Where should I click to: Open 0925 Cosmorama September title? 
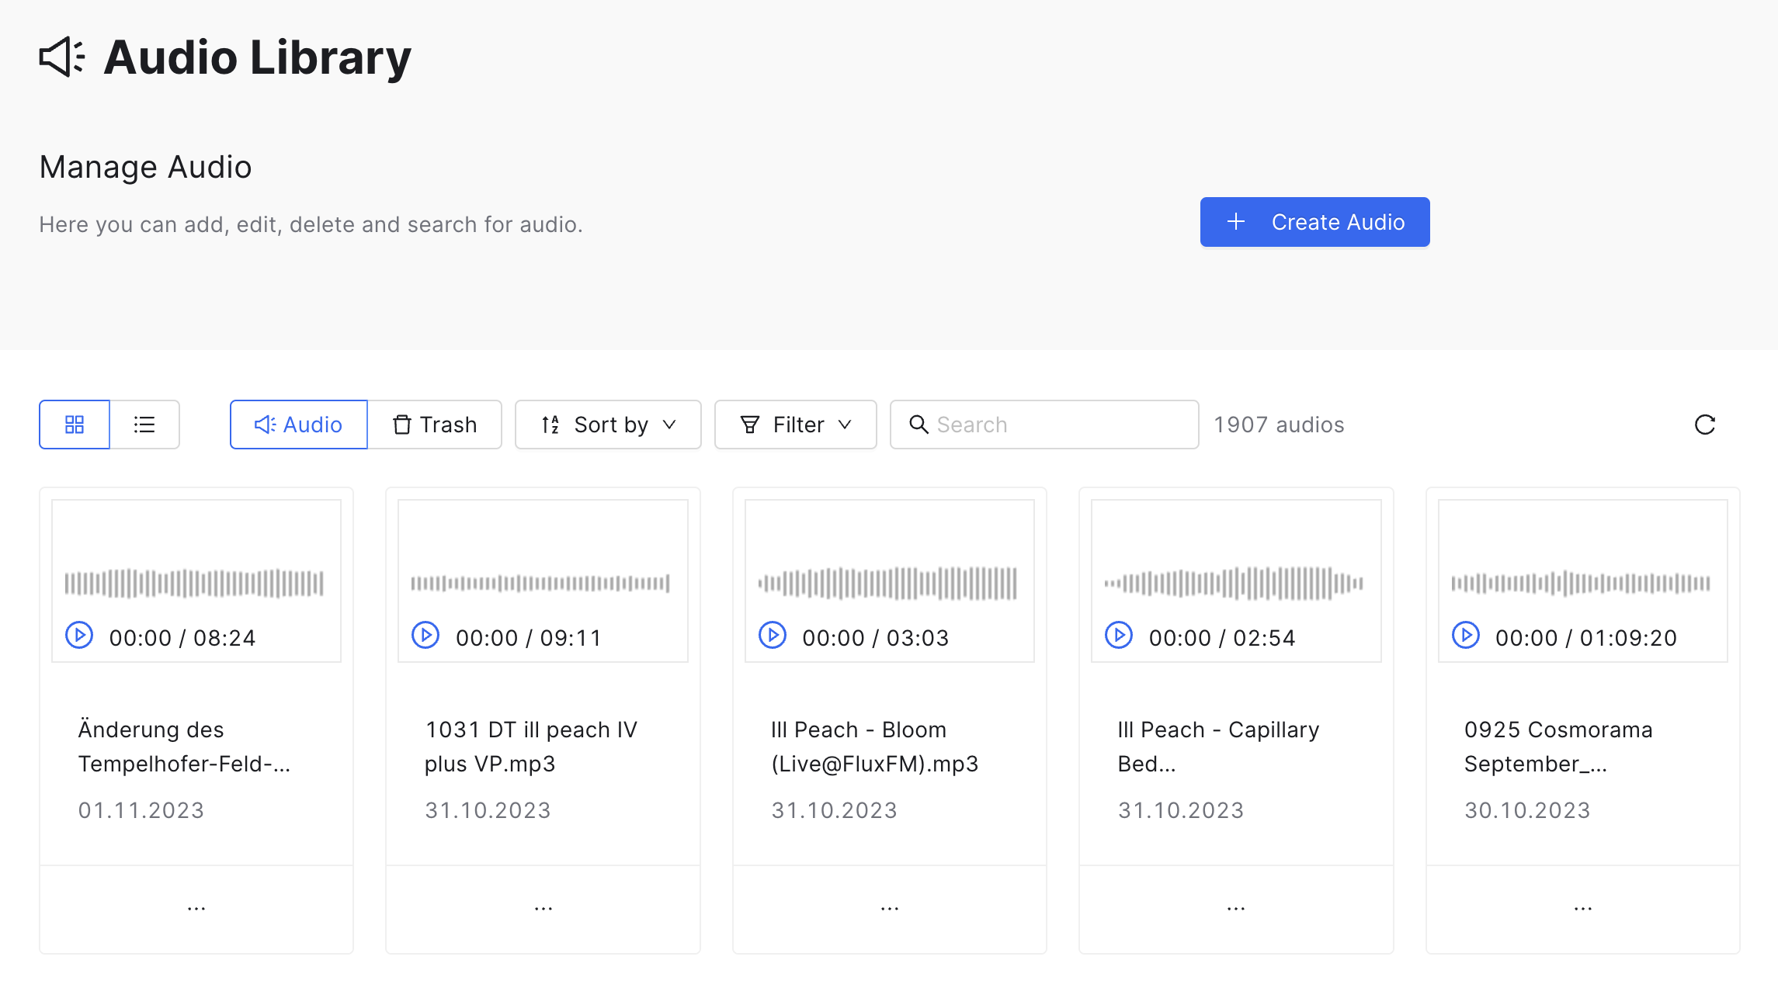pyautogui.click(x=1558, y=747)
